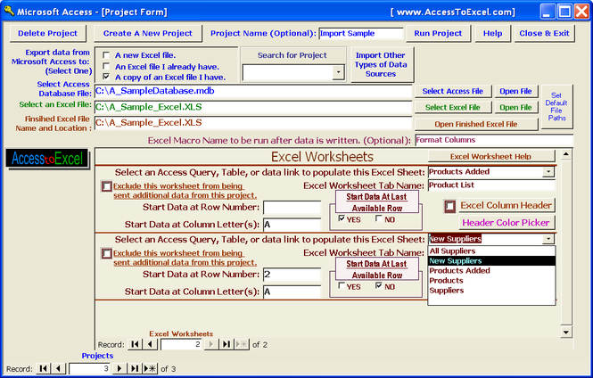
Task: Open the Help button
Action: 493,33
